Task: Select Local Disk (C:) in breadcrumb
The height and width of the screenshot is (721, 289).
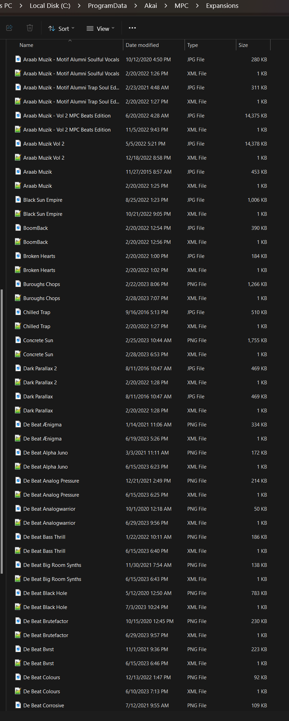Action: [x=50, y=6]
